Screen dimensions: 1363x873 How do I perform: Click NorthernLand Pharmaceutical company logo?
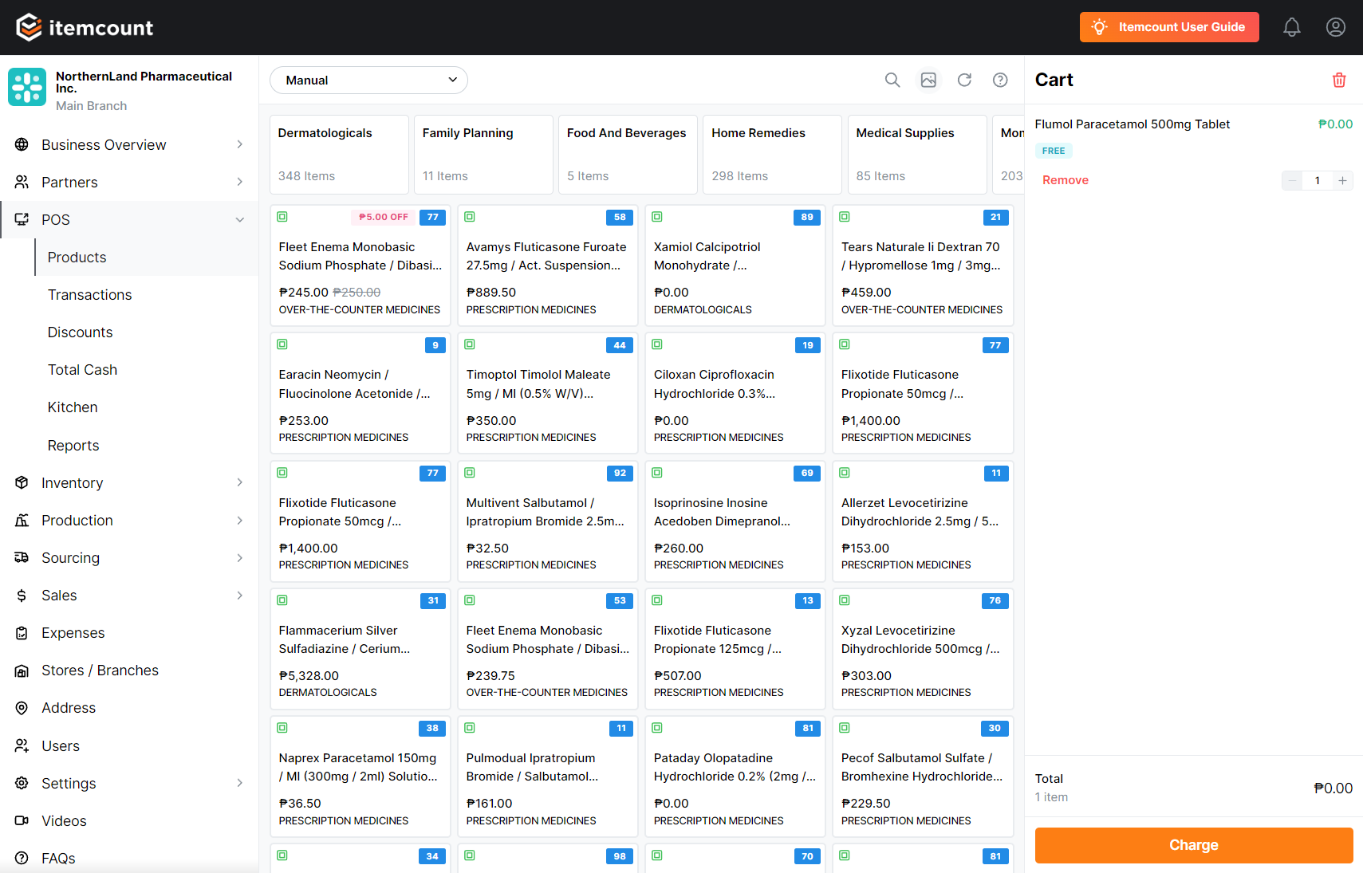click(27, 87)
